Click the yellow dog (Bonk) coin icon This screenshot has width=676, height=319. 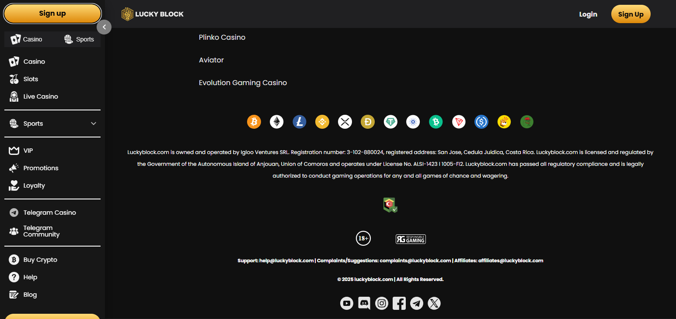point(504,122)
